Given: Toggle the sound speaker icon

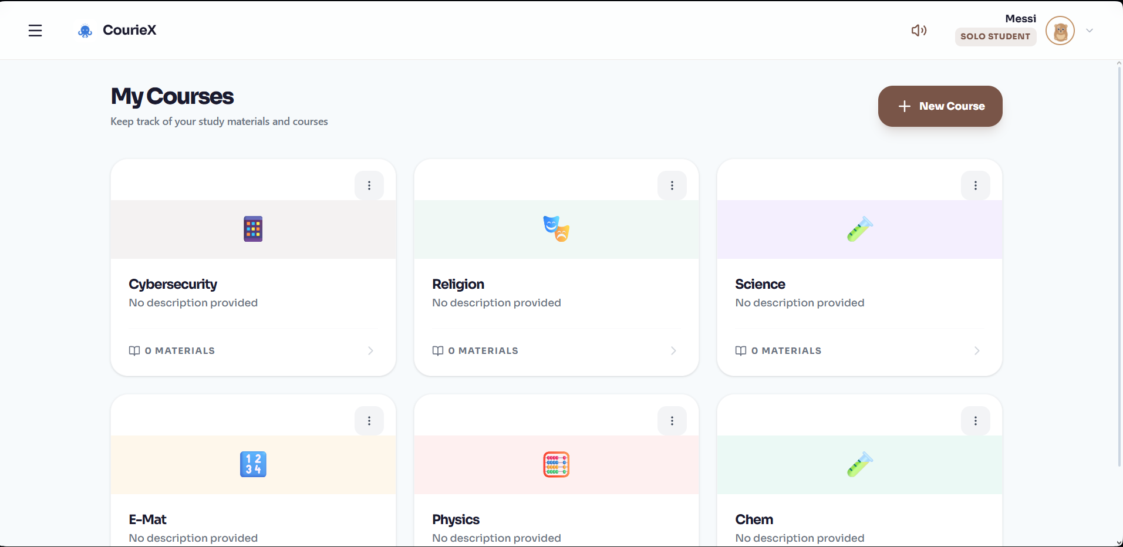Looking at the screenshot, I should click(919, 30).
